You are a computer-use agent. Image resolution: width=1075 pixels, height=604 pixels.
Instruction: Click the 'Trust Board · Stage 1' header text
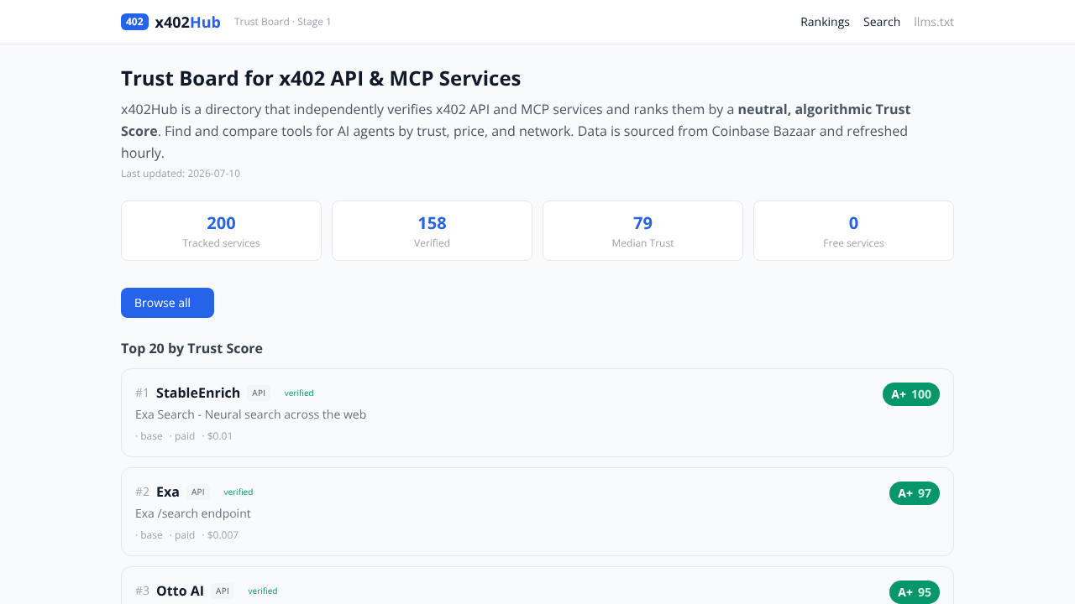[283, 22]
